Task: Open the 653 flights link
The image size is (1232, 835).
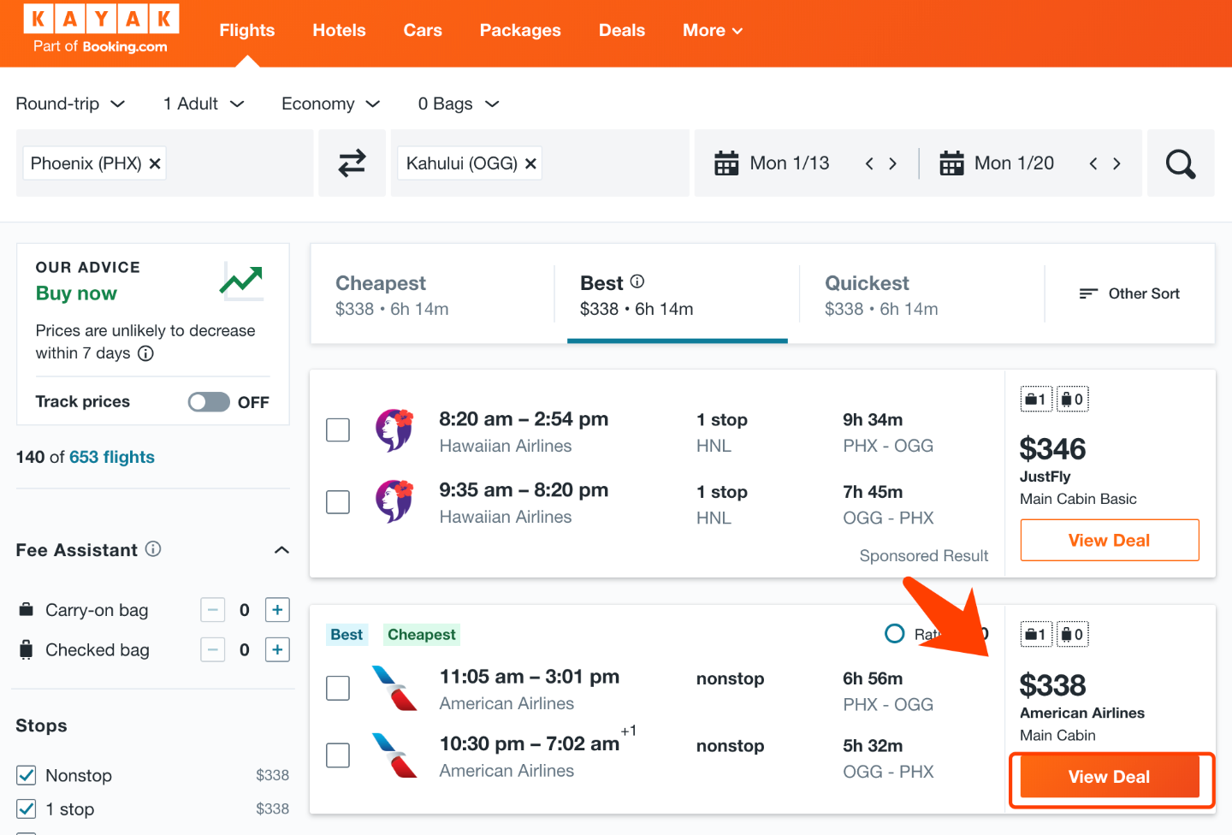Action: 112,457
